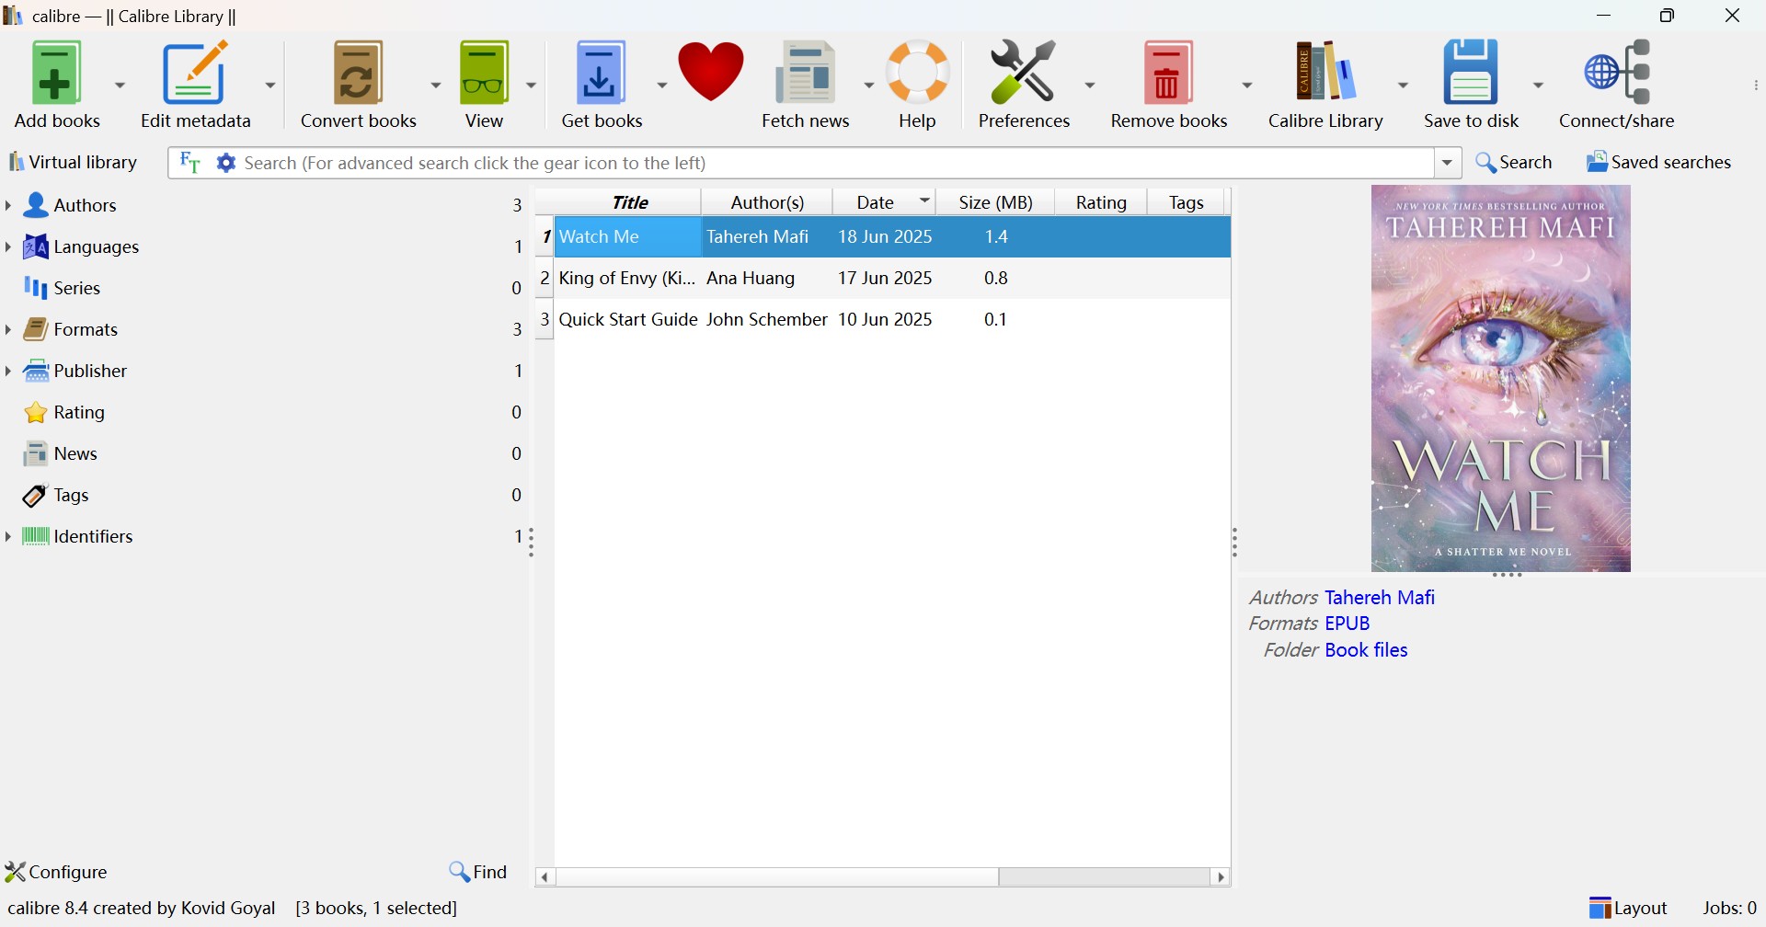Screen dimensions: 1766x927
Task: Expand the Identifiers tree category
Action: pyautogui.click(x=8, y=536)
